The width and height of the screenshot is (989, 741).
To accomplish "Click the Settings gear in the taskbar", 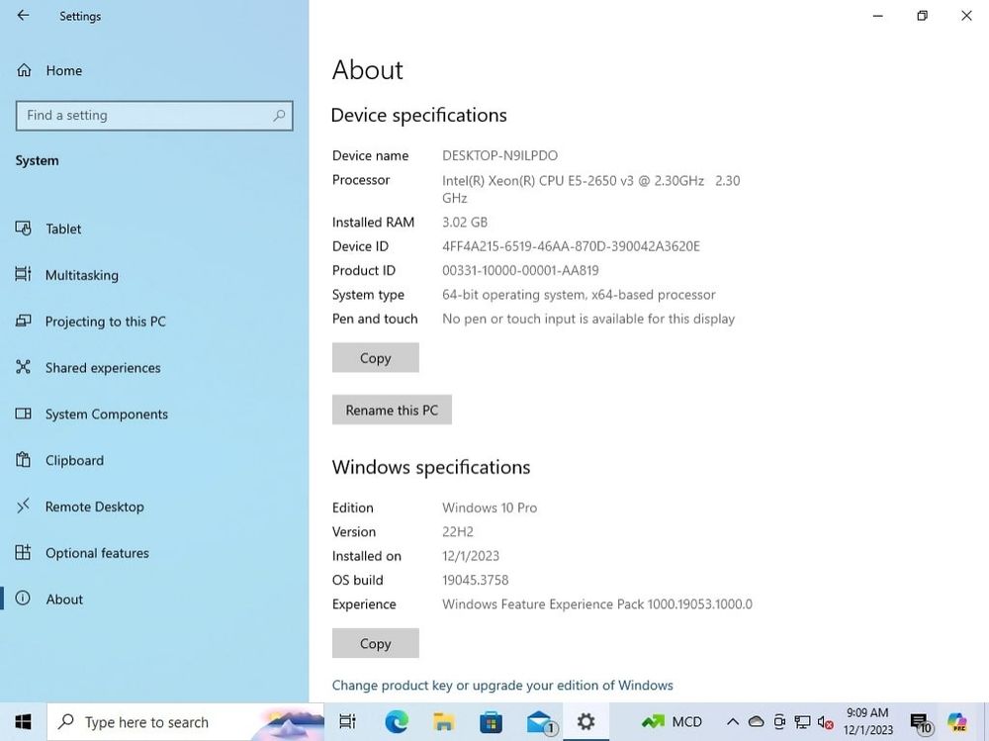I will [585, 721].
